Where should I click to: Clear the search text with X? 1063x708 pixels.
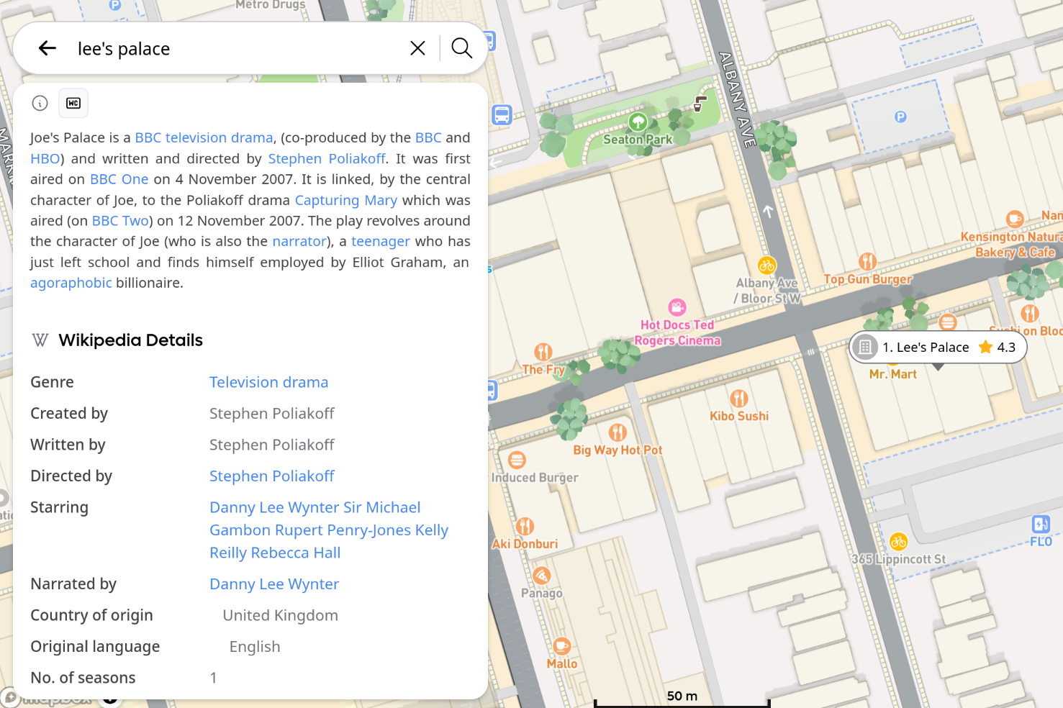417,48
